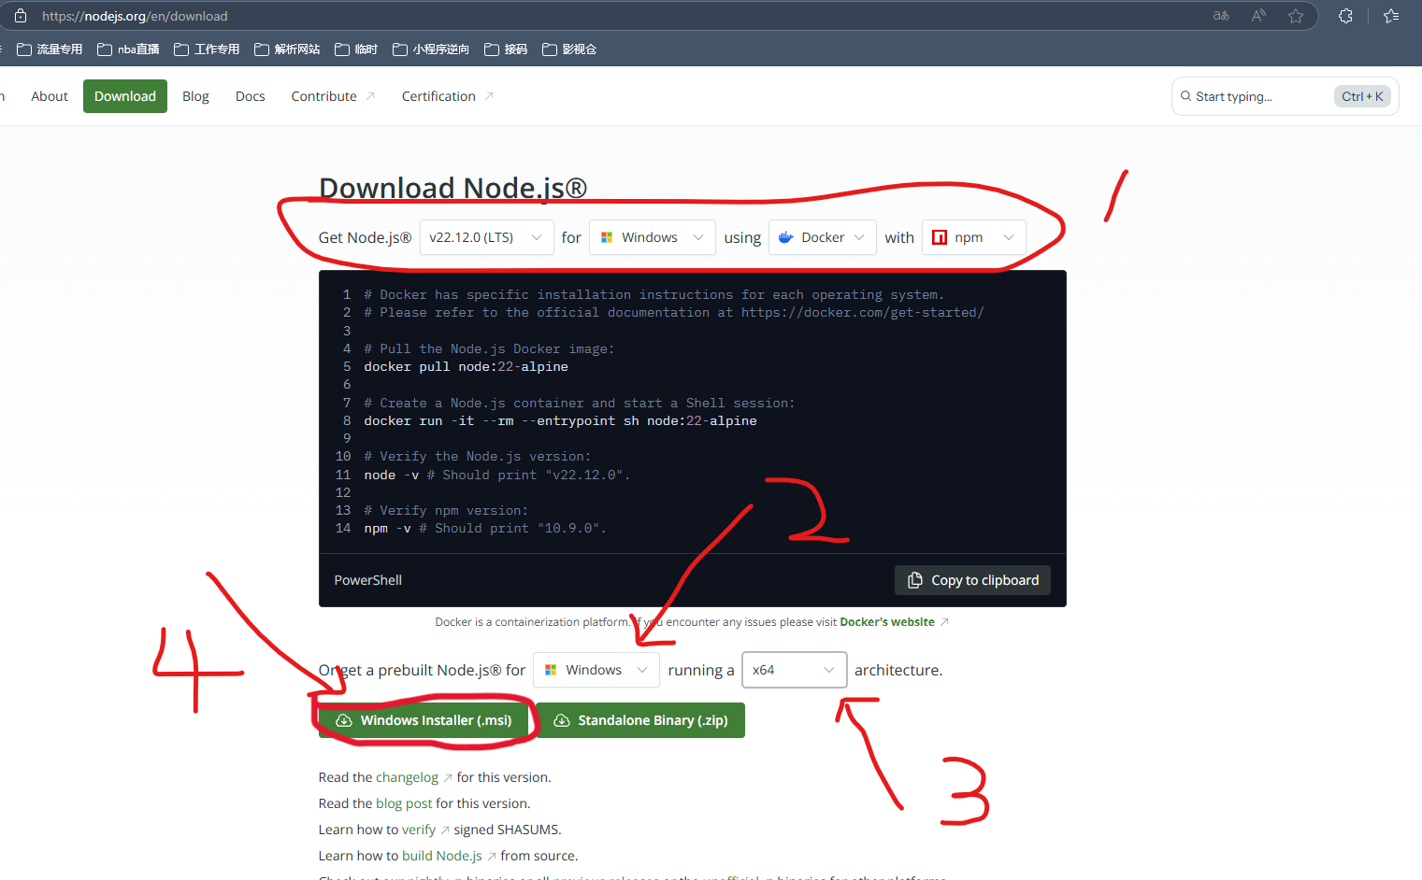Screen dimensions: 1422x880
Task: Open the 临时 bookmark folder
Action: coord(356,50)
